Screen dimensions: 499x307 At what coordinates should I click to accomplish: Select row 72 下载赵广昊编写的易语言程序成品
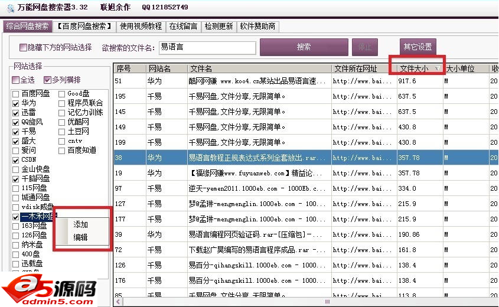point(306,250)
